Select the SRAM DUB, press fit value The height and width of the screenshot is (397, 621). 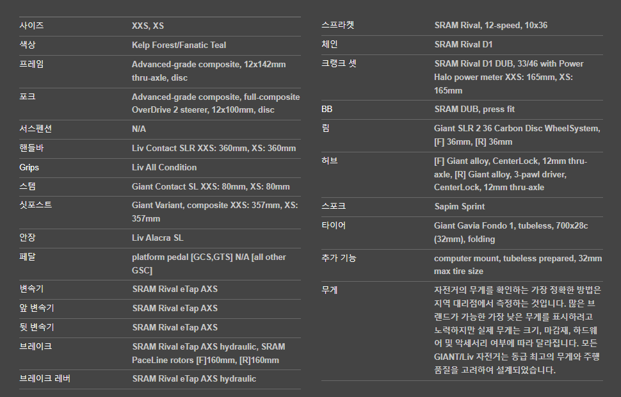coord(474,109)
